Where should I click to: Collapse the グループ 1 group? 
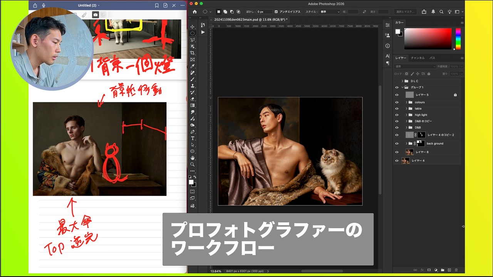pos(402,87)
